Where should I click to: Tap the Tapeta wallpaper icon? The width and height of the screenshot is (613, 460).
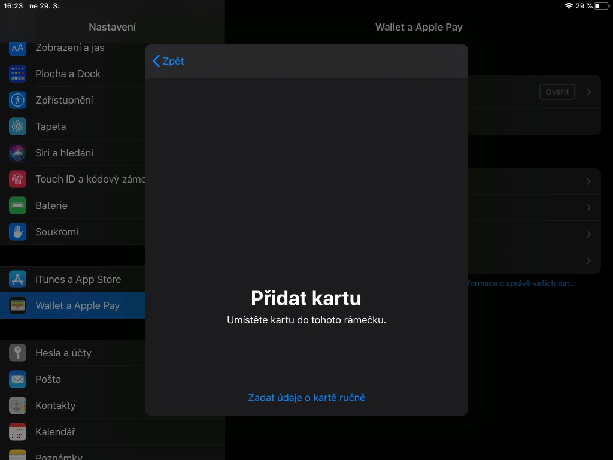(18, 126)
